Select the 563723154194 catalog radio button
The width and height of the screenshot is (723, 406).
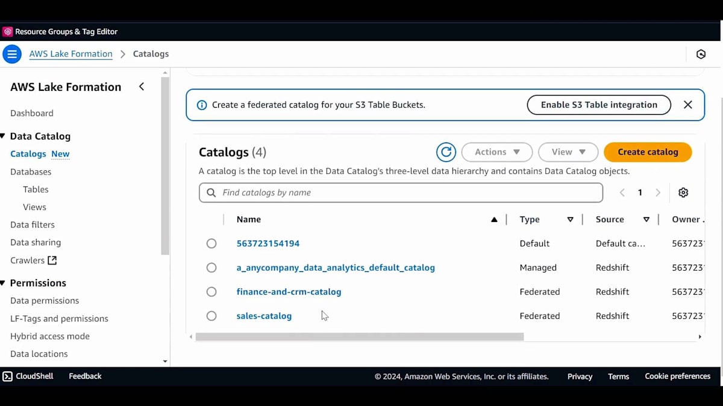point(211,244)
